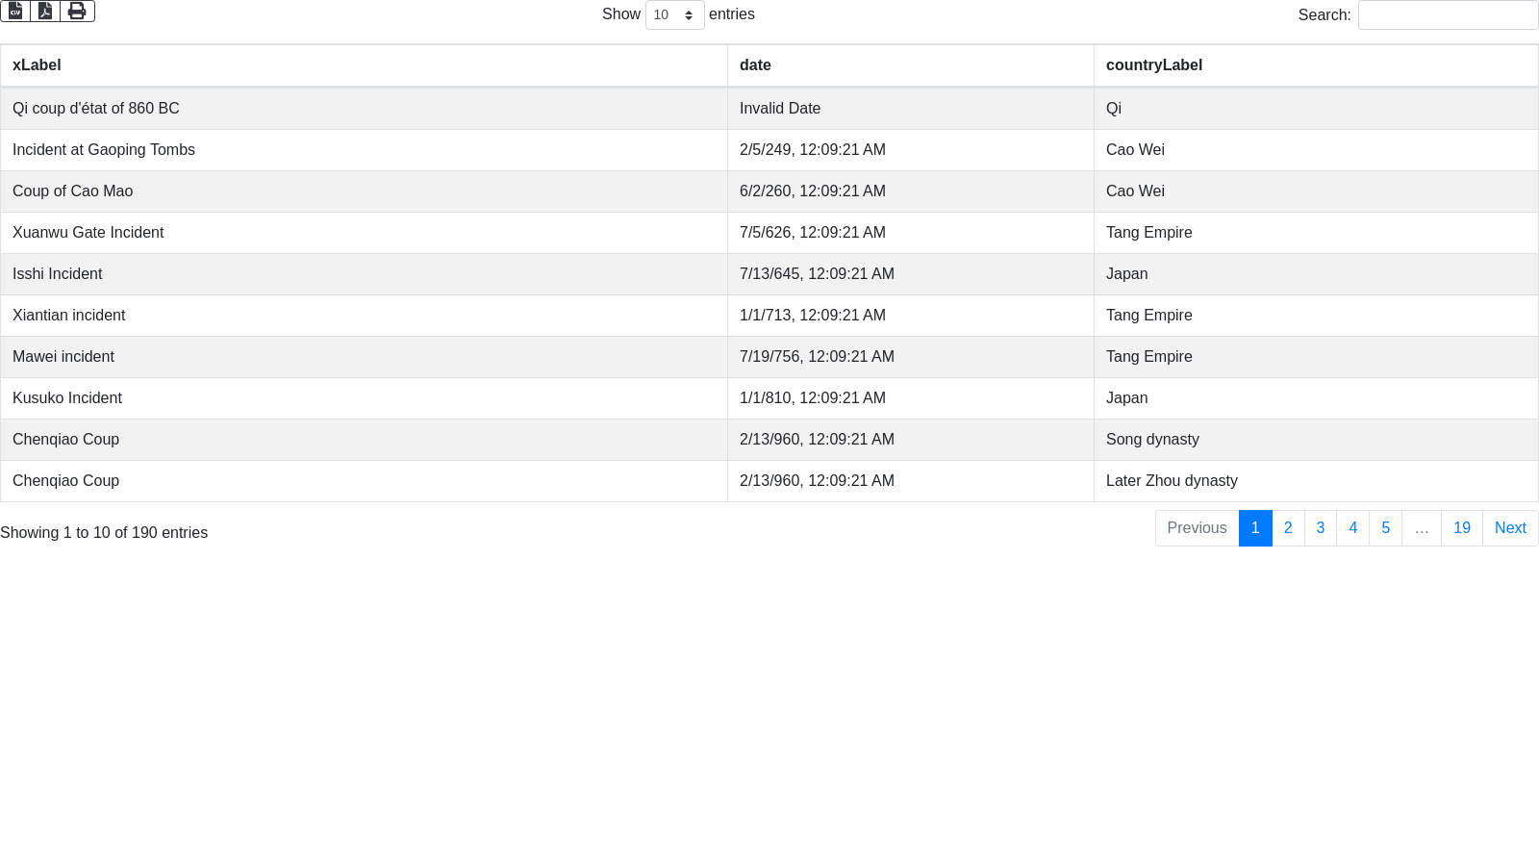Export the table as CSV
The height and width of the screenshot is (866, 1539).
tap(15, 11)
